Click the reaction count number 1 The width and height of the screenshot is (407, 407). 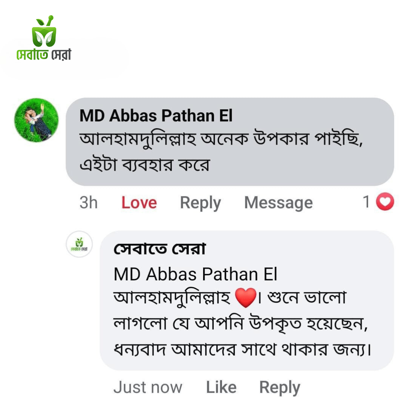tap(366, 202)
